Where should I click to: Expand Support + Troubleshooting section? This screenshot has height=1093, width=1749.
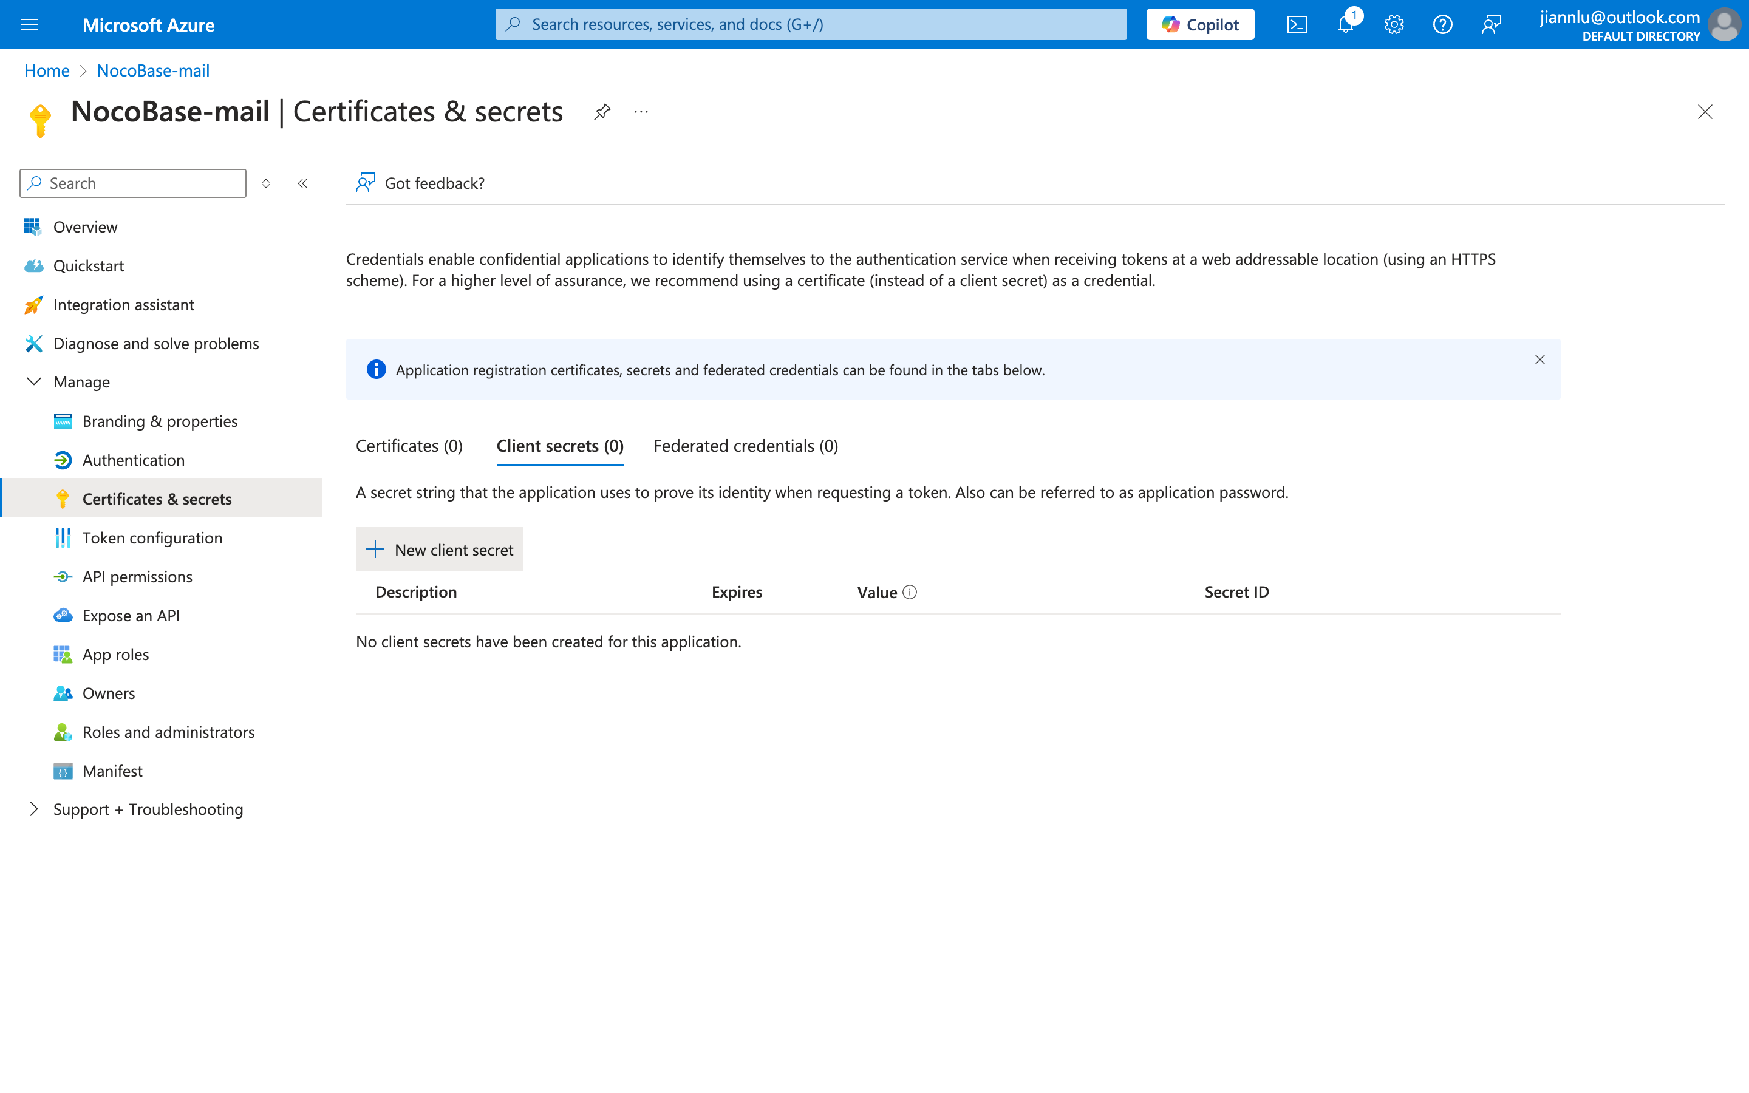pyautogui.click(x=34, y=809)
